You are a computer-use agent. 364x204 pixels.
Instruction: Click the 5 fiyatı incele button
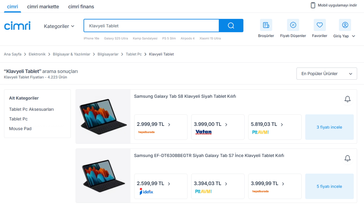[x=329, y=186]
